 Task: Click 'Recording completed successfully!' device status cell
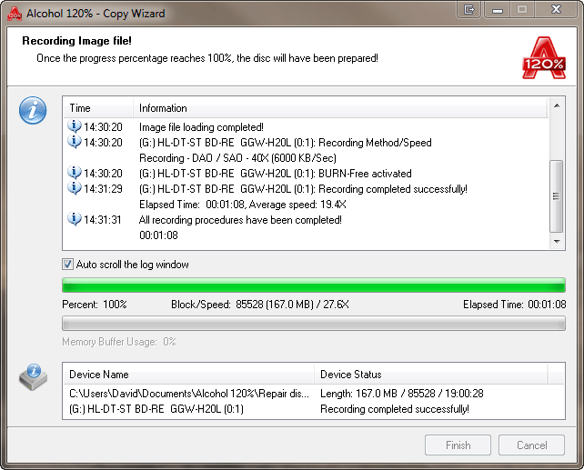(395, 409)
